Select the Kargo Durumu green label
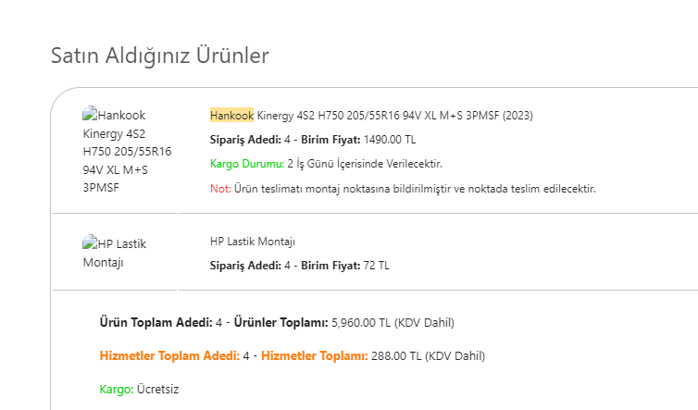Viewport: 698px width, 410px height. pos(247,164)
